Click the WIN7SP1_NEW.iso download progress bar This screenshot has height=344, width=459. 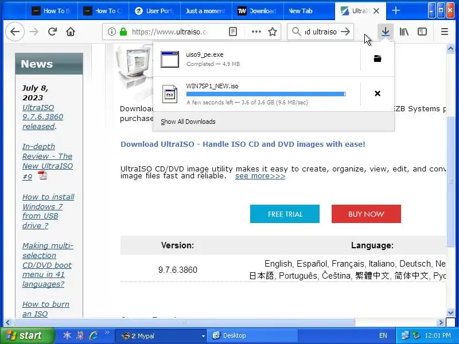click(266, 94)
